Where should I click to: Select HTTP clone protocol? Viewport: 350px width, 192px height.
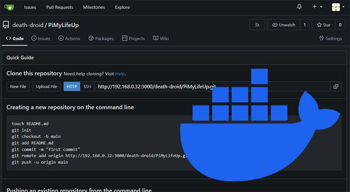[x=72, y=86]
